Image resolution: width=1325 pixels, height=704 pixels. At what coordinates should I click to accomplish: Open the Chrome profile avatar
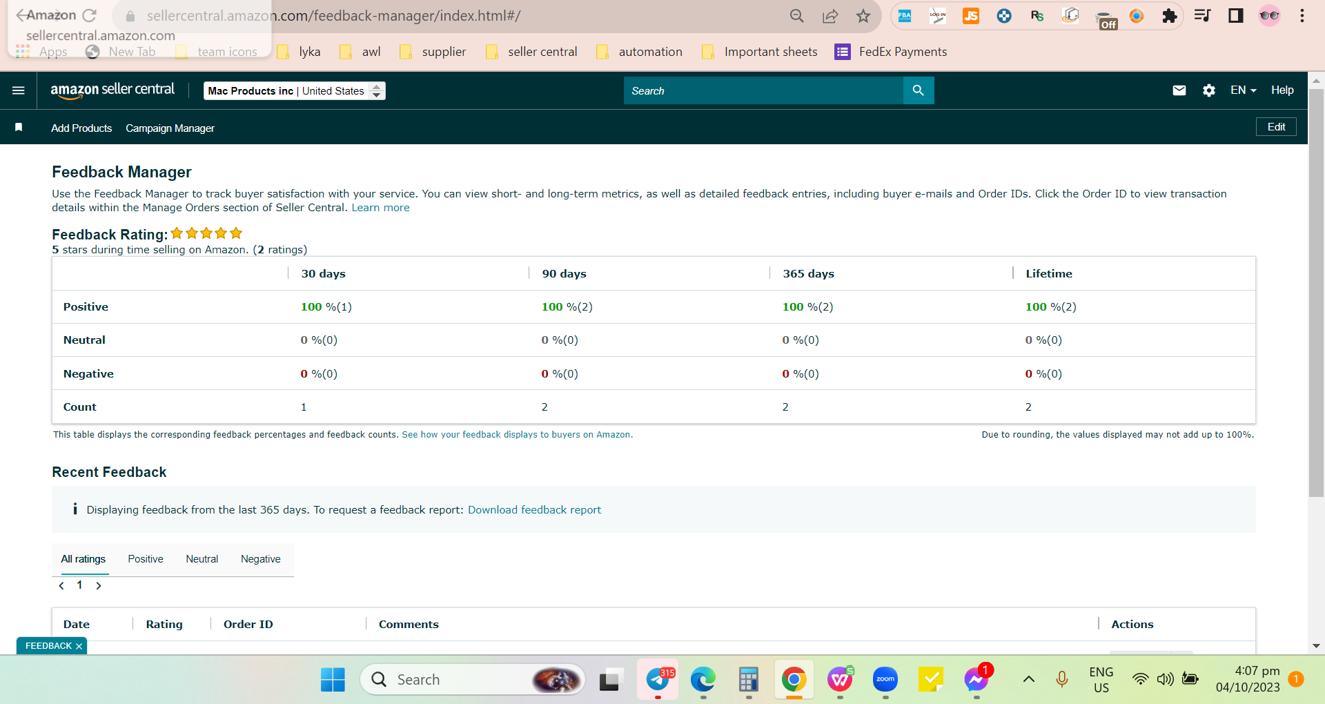[1269, 16]
